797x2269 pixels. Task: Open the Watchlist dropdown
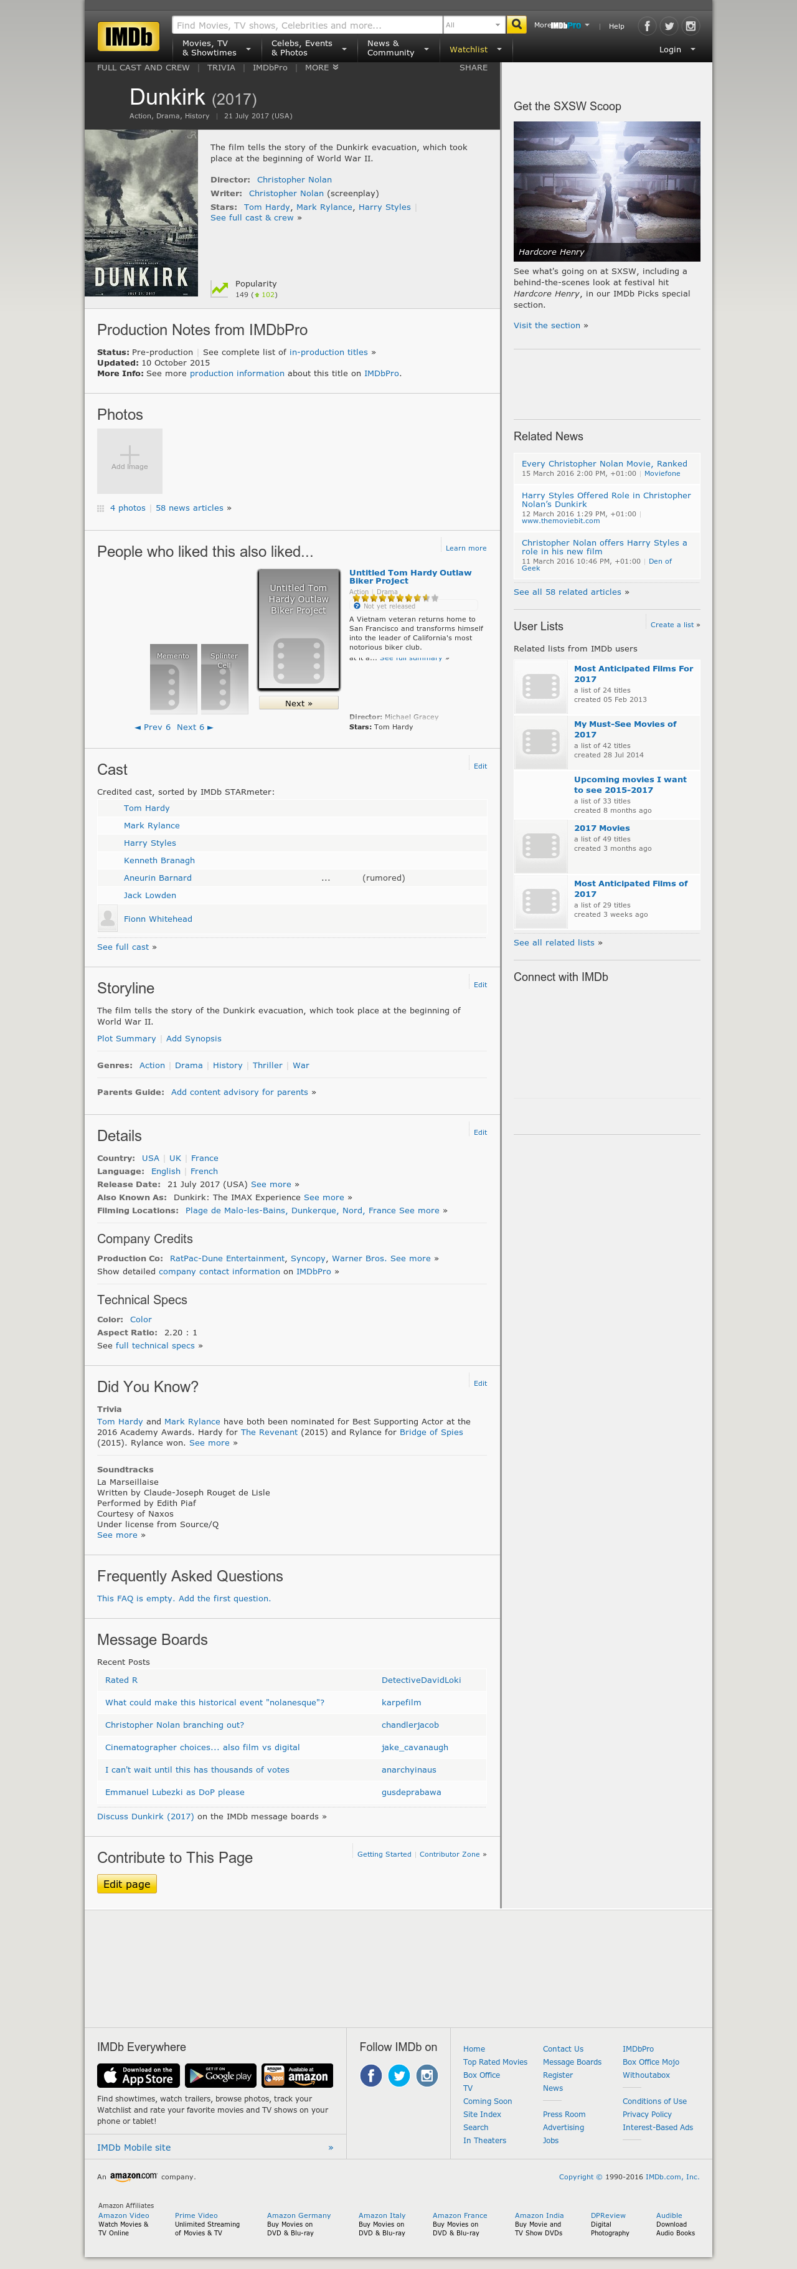476,49
